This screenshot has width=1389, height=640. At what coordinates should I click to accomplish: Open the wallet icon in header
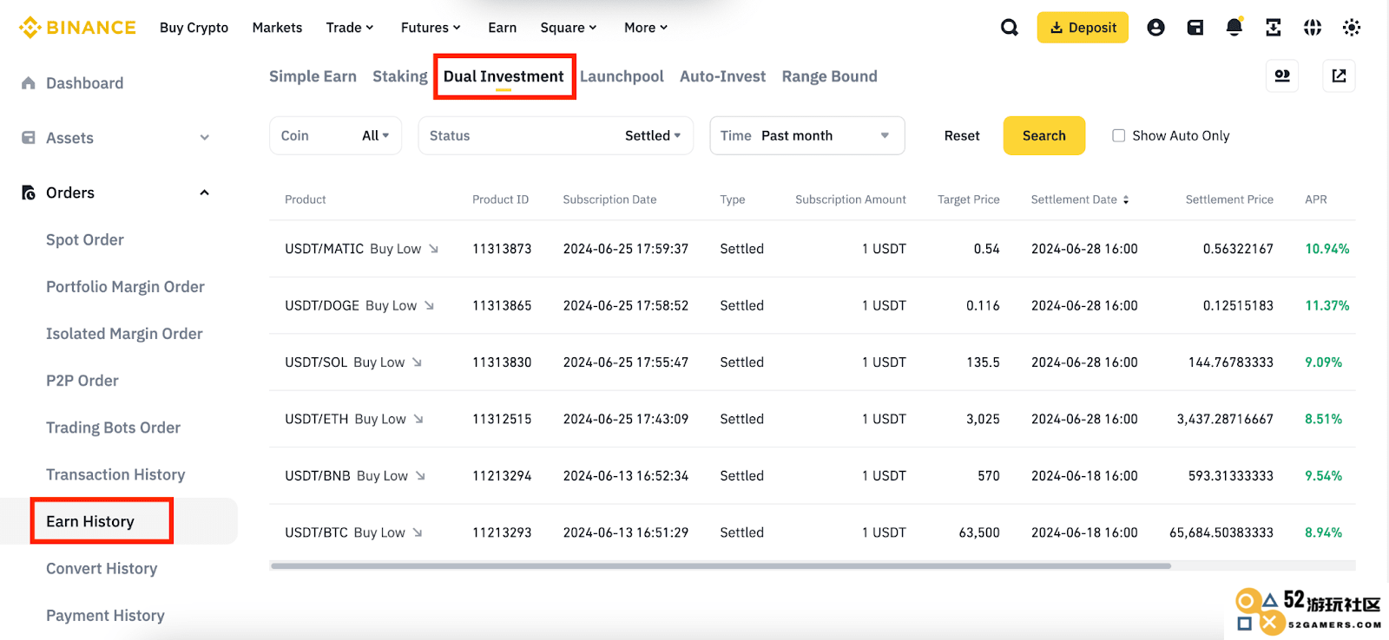point(1195,28)
